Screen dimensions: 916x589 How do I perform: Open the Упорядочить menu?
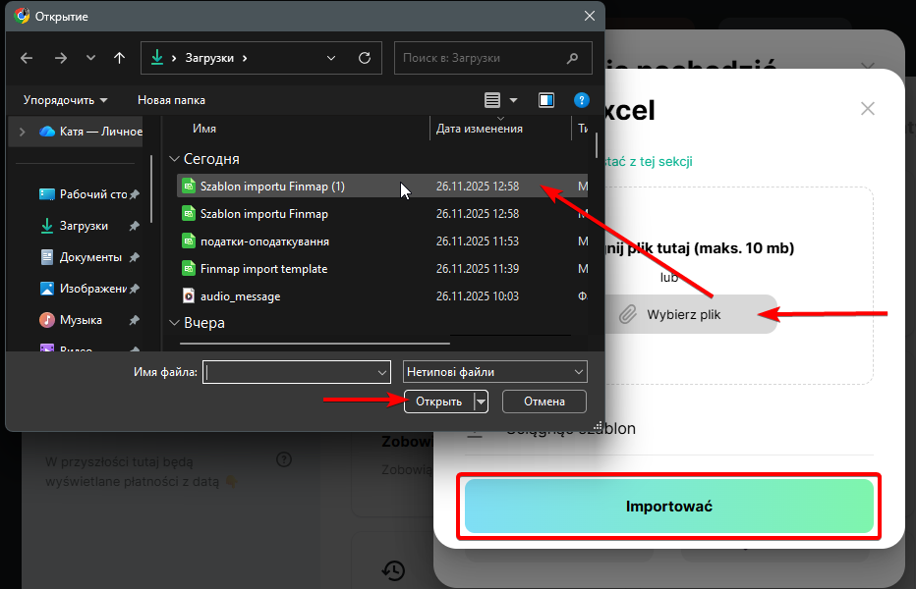coord(65,100)
